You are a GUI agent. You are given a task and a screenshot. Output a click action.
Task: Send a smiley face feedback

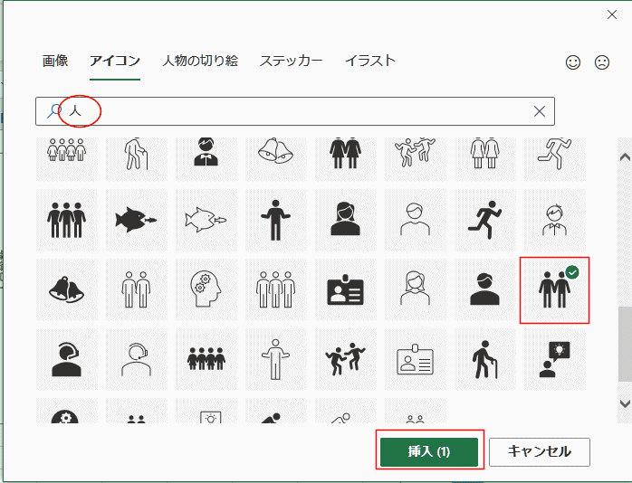tap(573, 62)
